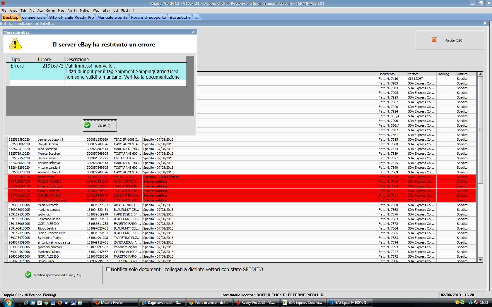
Task: Click the OK (F12) button in eBay dialog
Action: [100, 125]
